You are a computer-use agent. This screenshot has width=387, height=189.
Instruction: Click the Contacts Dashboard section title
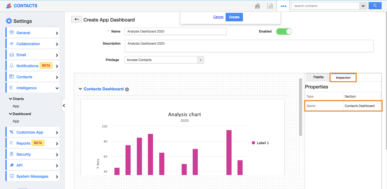(104, 89)
